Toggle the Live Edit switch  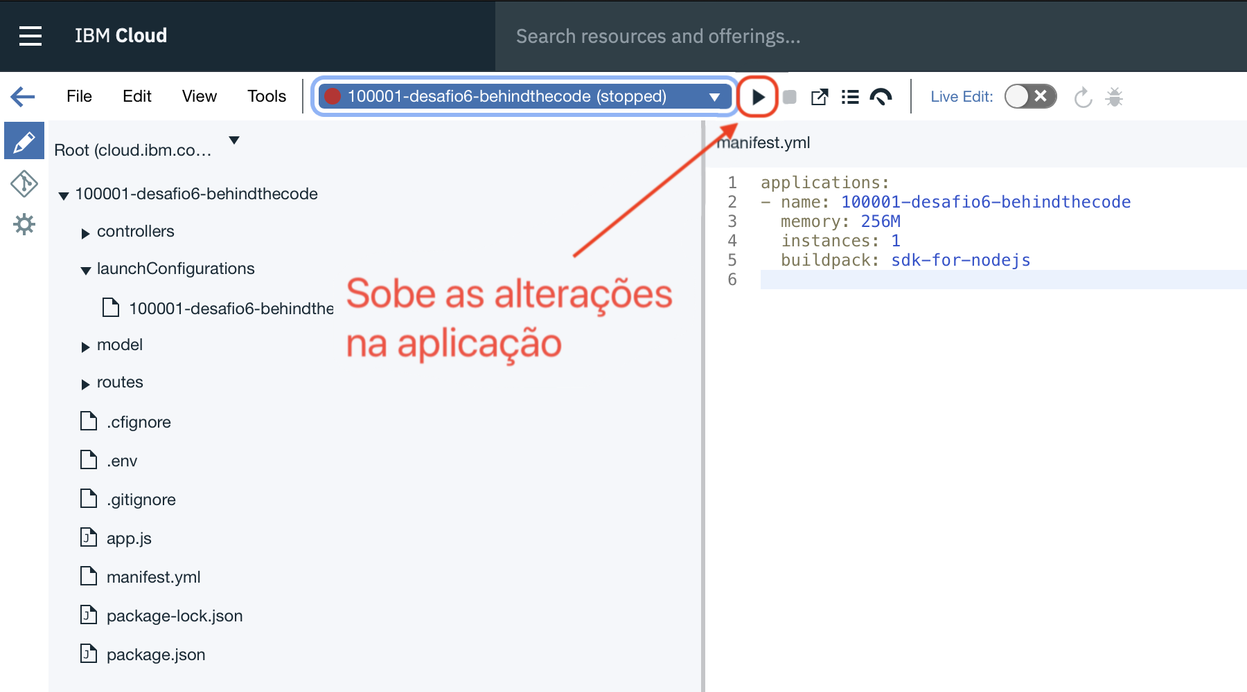click(1030, 97)
